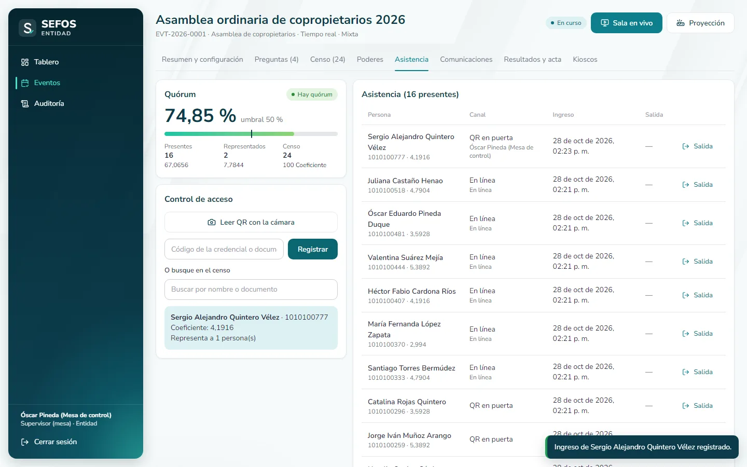Focus the Buscar por nombre field
Image resolution: width=747 pixels, height=467 pixels.
pyautogui.click(x=251, y=290)
